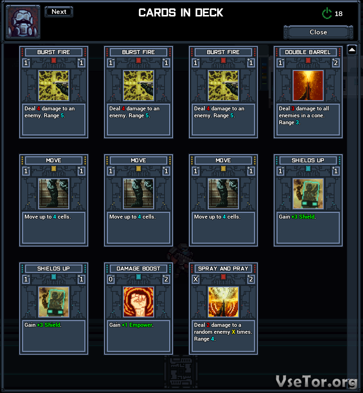Image resolution: width=363 pixels, height=393 pixels.
Task: Select the second Burst Fire card title
Action: tap(139, 52)
